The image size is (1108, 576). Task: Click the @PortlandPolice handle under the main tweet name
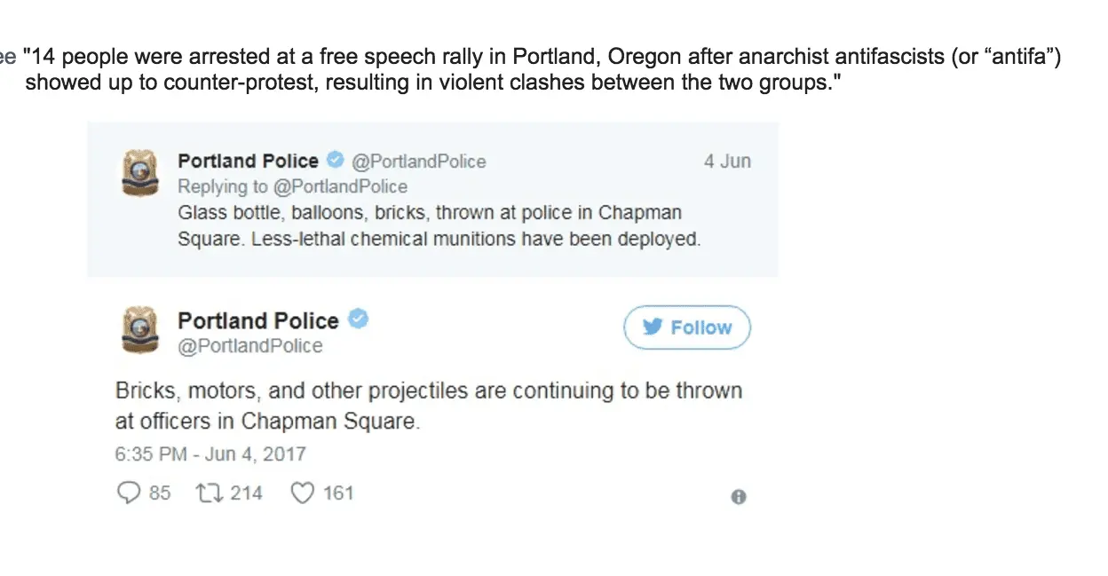[249, 346]
